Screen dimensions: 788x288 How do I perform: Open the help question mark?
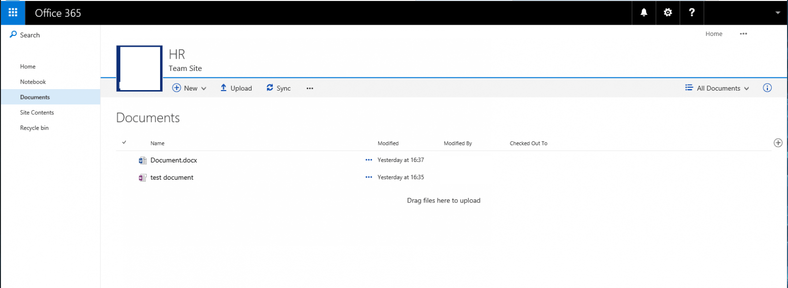(x=692, y=13)
